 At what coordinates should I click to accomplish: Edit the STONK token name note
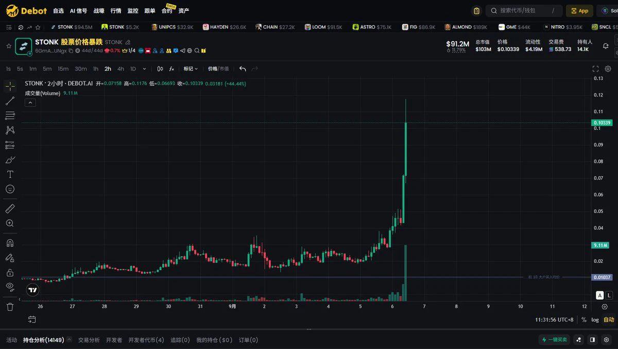[x=128, y=42]
